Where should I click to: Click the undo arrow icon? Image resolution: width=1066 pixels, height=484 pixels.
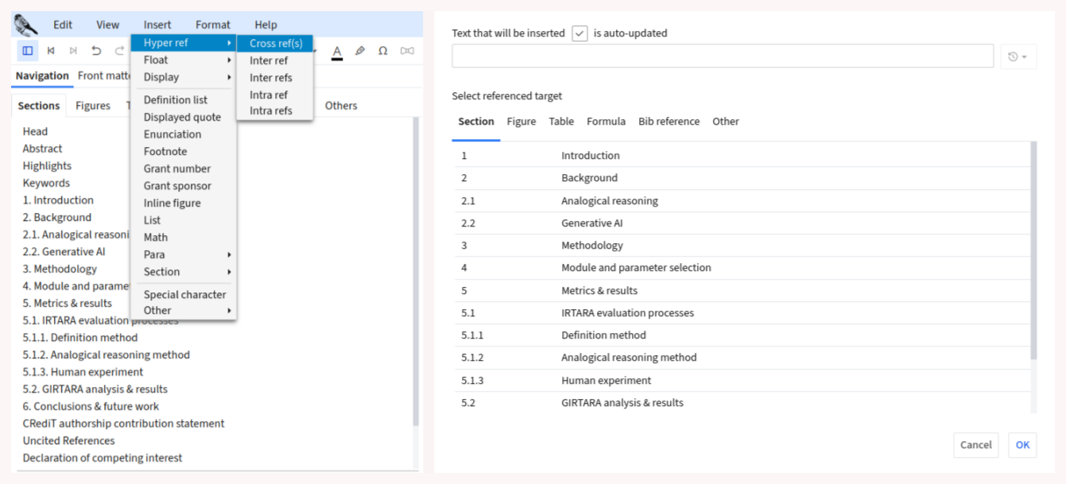[96, 51]
